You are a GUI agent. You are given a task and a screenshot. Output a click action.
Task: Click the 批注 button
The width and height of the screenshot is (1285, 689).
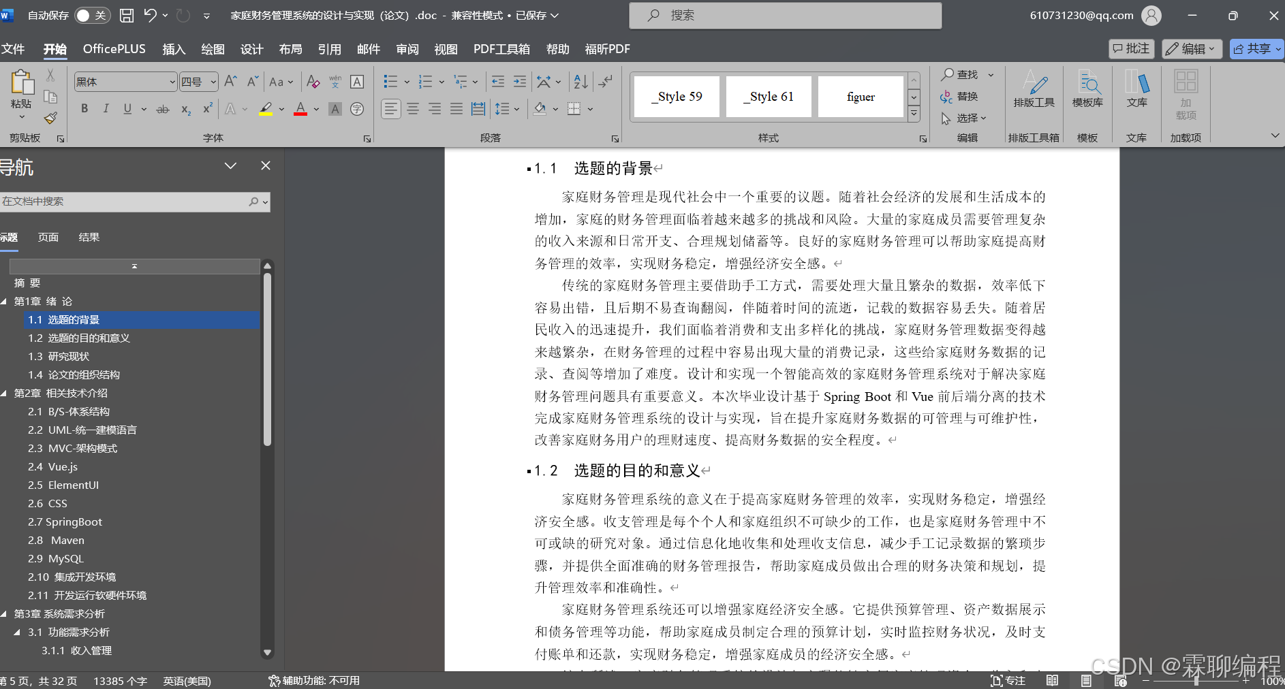(1131, 48)
